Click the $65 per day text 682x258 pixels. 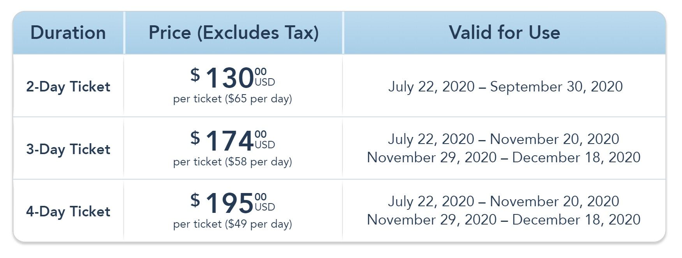[x=259, y=99]
